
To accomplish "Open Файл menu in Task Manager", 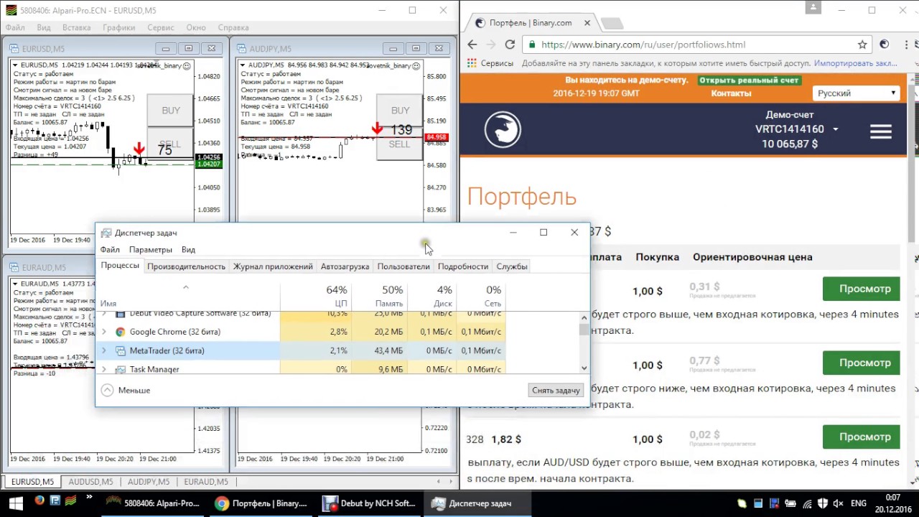I will [x=110, y=250].
